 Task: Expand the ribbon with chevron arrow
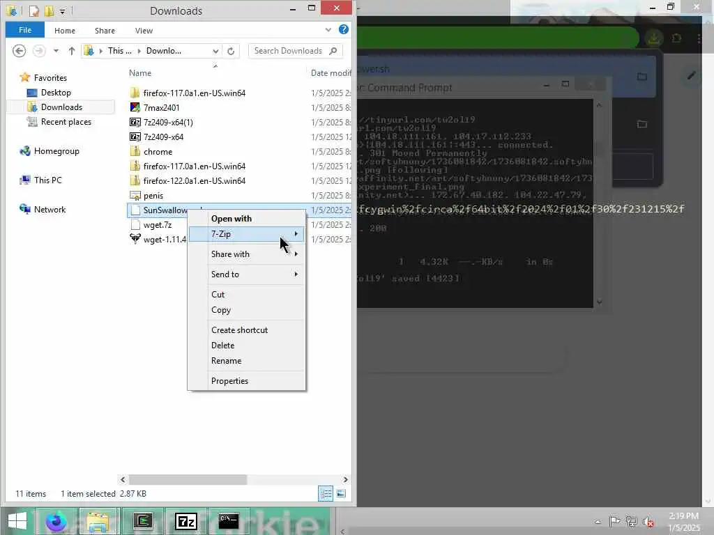pos(328,30)
